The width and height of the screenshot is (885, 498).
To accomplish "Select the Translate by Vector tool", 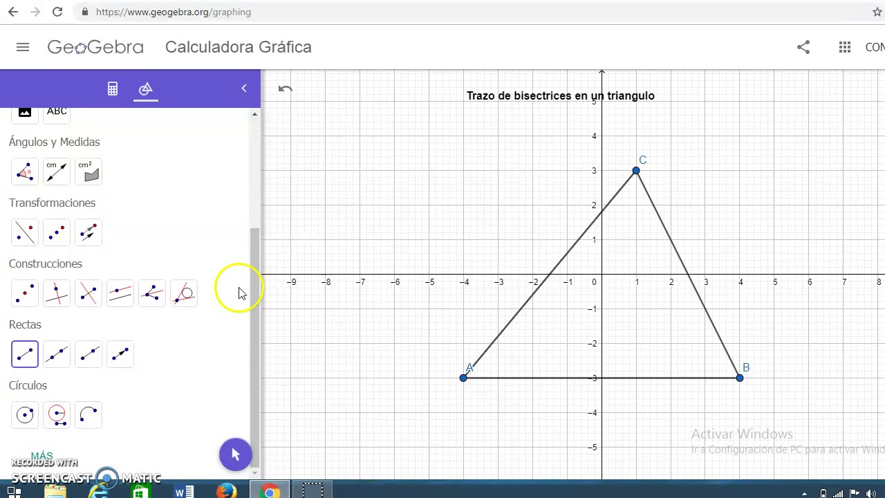I will [x=88, y=232].
